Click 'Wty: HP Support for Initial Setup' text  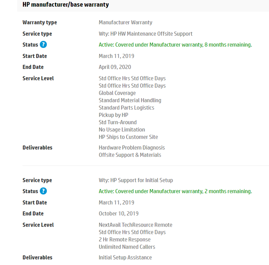point(136,180)
